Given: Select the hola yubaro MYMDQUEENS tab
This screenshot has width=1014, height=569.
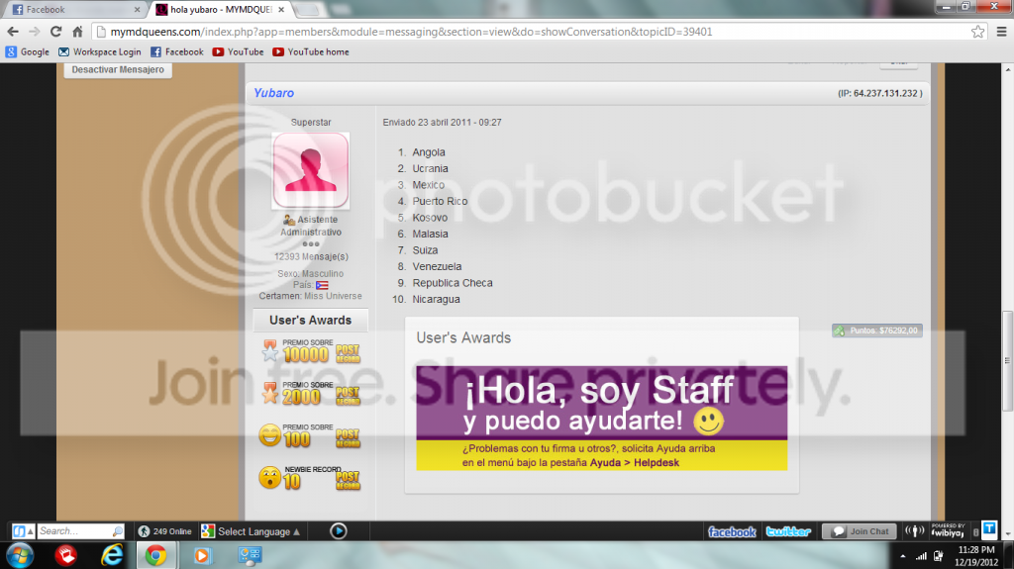Looking at the screenshot, I should [x=220, y=10].
